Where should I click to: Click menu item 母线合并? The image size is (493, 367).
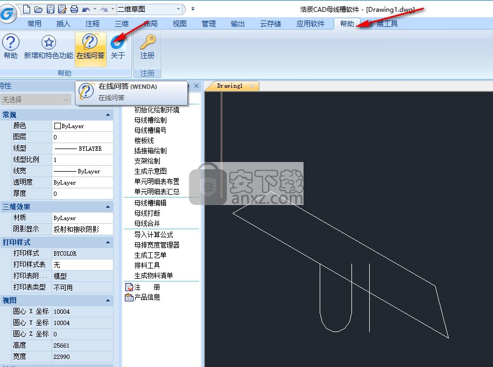147,223
